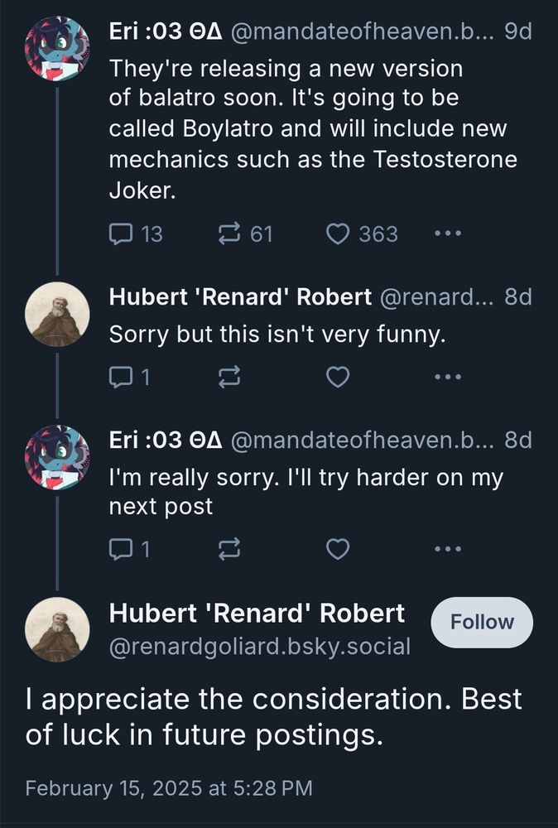The width and height of the screenshot is (558, 828).
Task: Repost the 'I'm really sorry' post
Action: tap(229, 549)
